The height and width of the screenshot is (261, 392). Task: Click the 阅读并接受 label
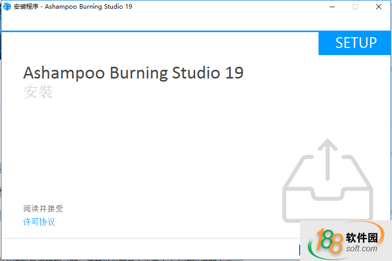[x=43, y=208]
